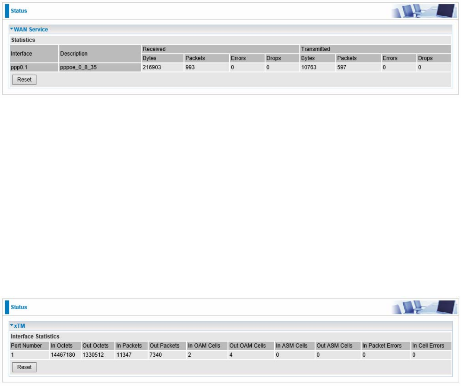Click the Out OAM Cells header
This screenshot has width=461, height=386.
[251, 346]
